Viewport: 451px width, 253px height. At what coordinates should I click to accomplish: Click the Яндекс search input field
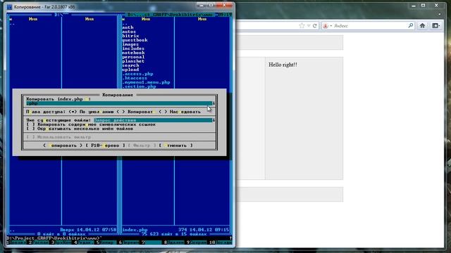[x=370, y=26]
